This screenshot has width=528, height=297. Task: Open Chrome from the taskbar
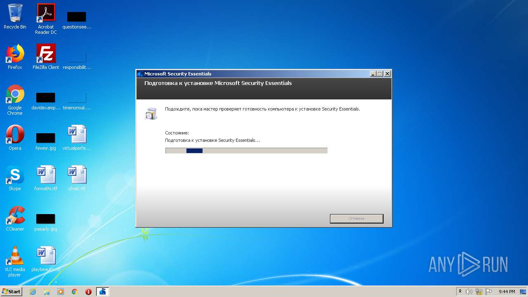coord(75,292)
